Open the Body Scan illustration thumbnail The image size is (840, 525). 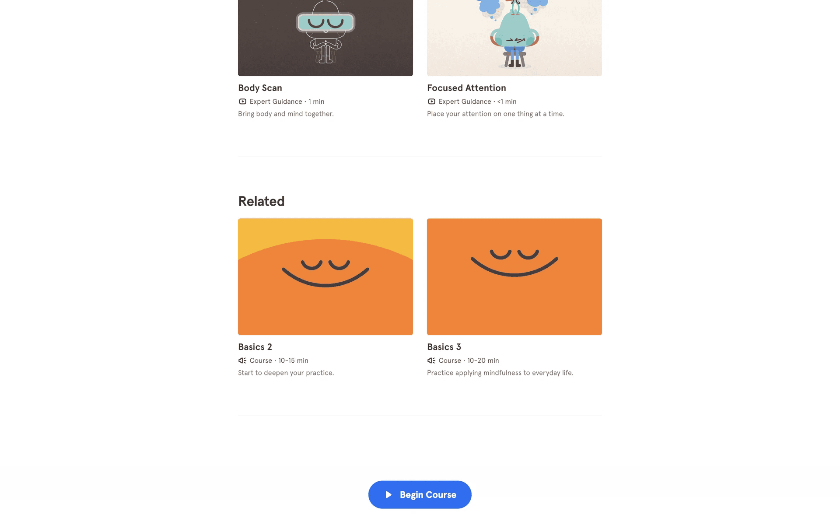325,38
